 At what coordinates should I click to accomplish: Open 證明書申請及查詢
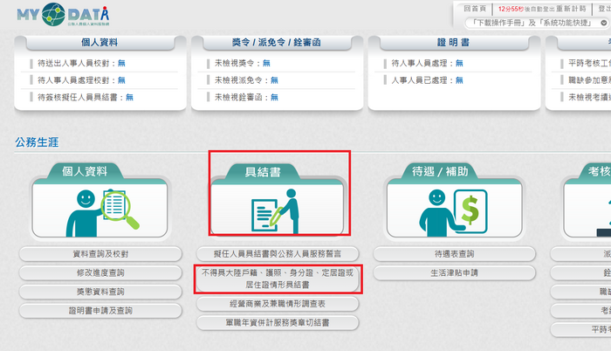[100, 311]
